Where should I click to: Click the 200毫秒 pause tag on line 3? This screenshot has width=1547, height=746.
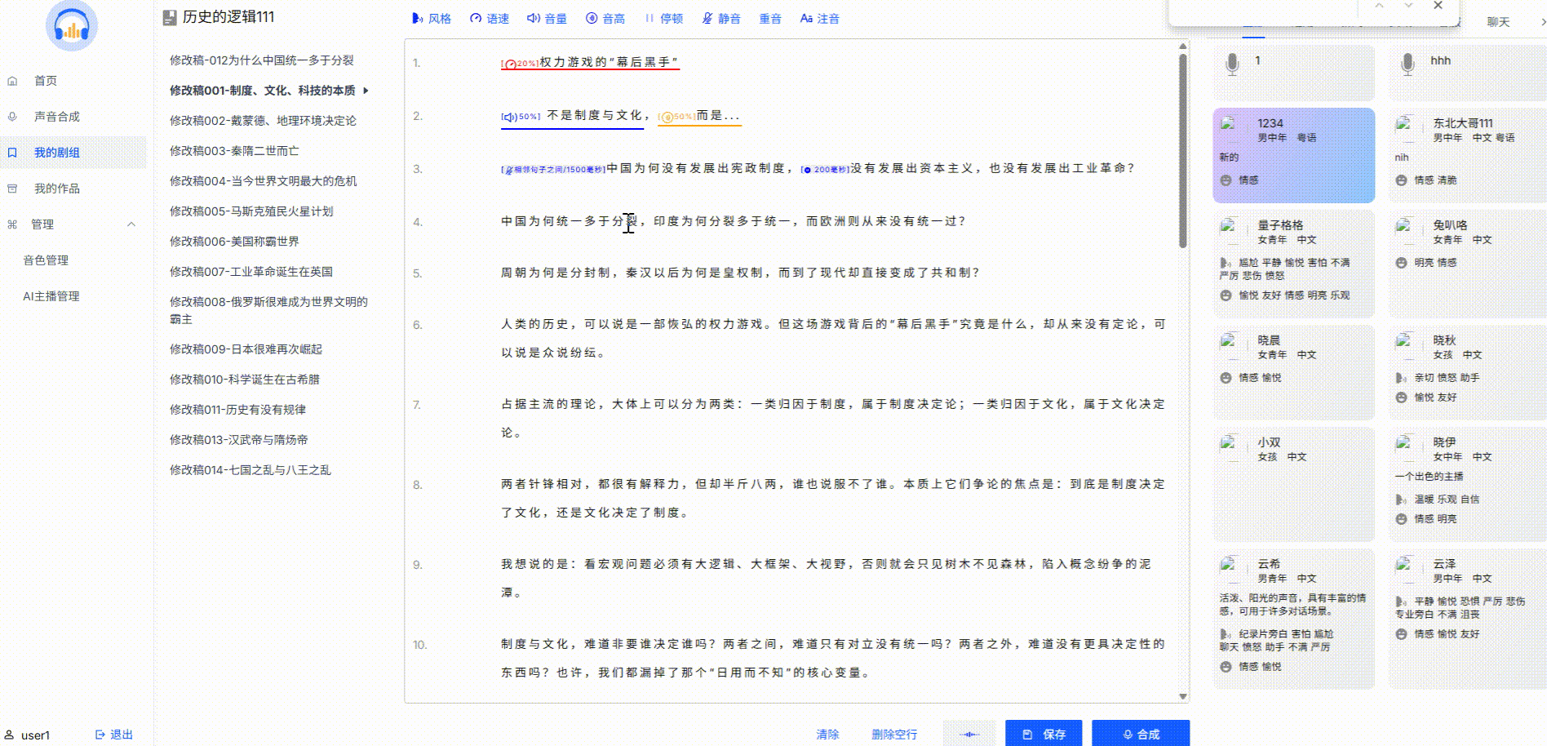click(x=825, y=170)
